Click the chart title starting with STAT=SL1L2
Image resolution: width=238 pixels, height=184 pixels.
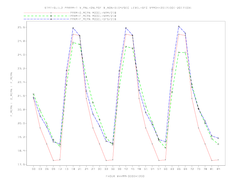click(x=118, y=8)
